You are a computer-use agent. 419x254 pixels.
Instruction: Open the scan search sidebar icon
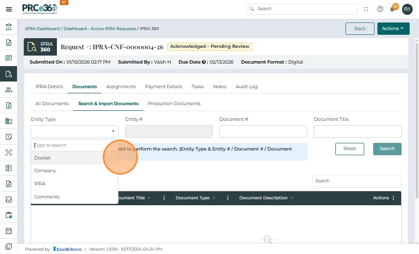(x=8, y=152)
